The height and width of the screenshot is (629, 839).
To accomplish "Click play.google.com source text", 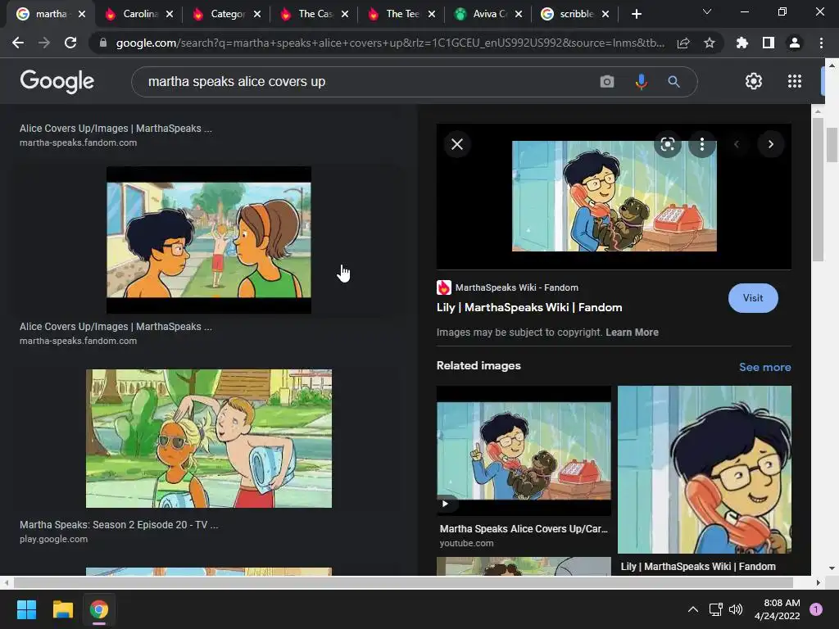I will (53, 539).
